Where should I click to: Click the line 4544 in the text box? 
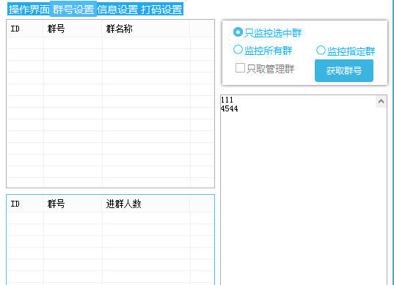pos(230,108)
